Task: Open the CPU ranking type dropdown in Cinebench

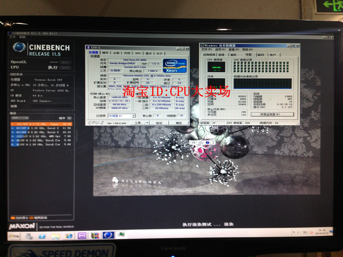Action: (20, 118)
